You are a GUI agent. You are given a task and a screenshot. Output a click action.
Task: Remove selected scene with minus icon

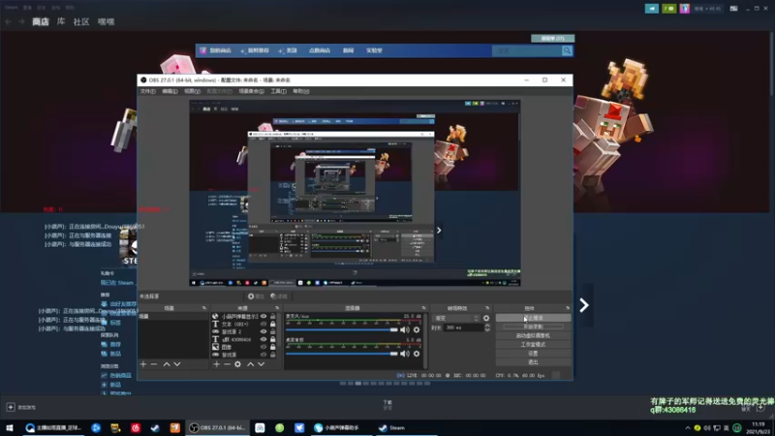tap(154, 364)
